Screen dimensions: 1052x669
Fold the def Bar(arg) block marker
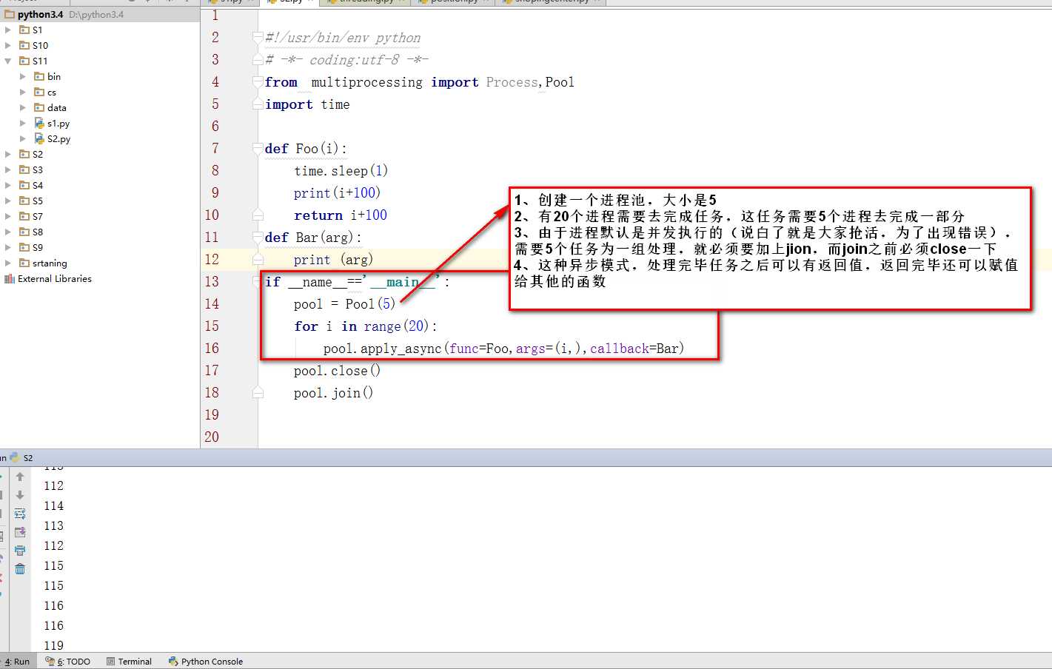(x=258, y=237)
